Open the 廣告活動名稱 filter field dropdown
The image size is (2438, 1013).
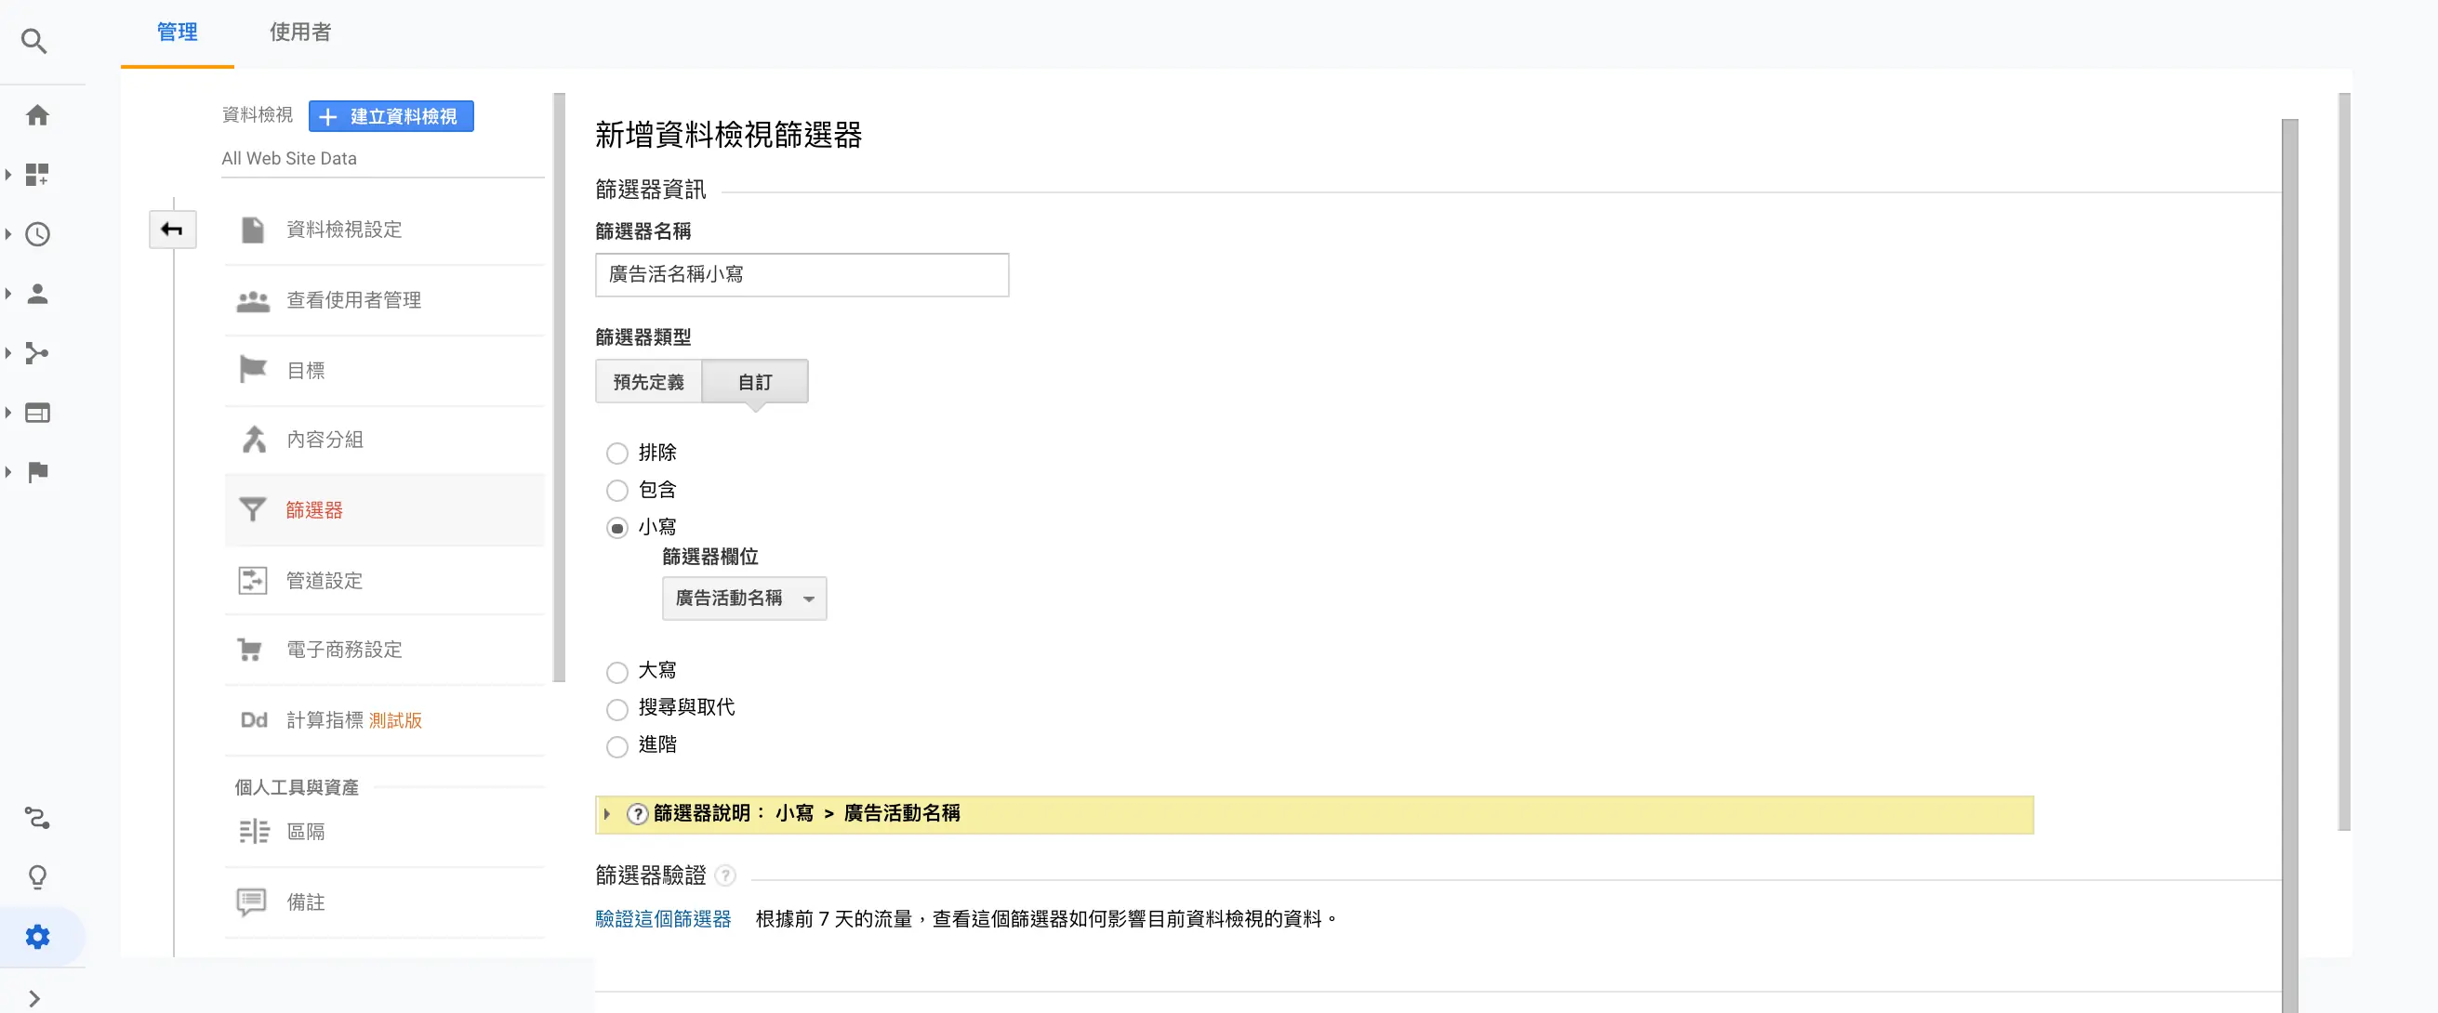pyautogui.click(x=744, y=598)
